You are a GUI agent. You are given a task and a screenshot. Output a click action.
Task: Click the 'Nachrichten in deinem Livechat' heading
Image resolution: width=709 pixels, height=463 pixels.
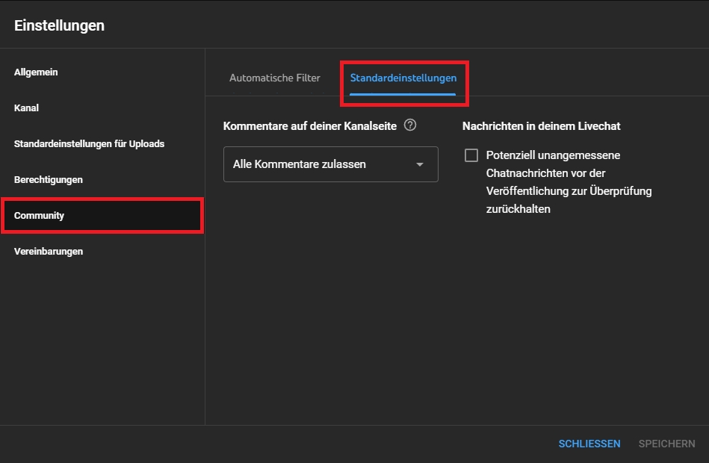coord(541,126)
